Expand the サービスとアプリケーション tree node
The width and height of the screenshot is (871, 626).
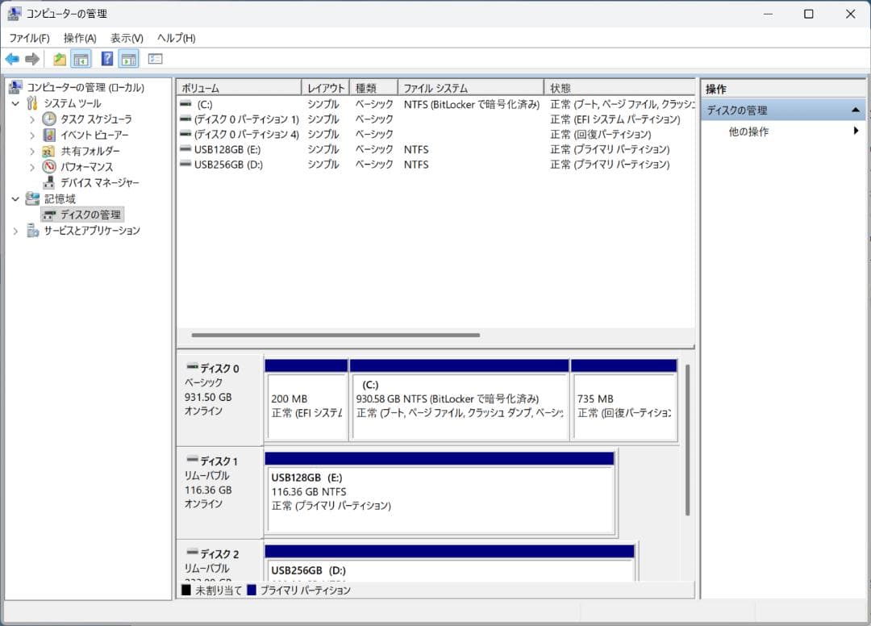15,230
